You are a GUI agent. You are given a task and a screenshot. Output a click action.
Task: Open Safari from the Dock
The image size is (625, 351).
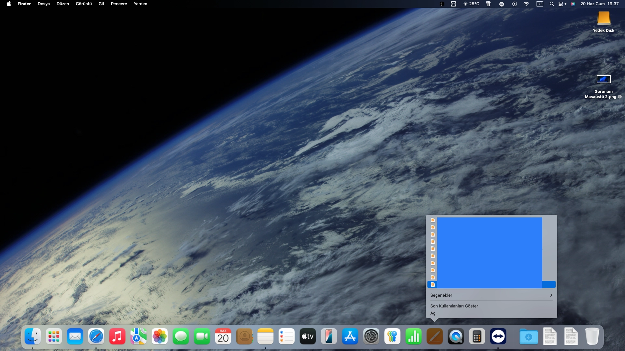pyautogui.click(x=96, y=336)
